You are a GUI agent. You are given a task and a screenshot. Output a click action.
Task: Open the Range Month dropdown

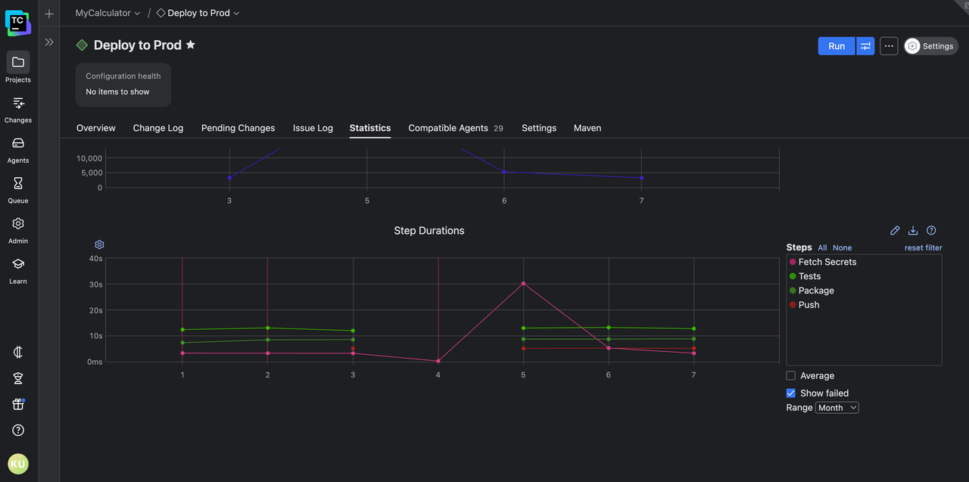tap(837, 408)
